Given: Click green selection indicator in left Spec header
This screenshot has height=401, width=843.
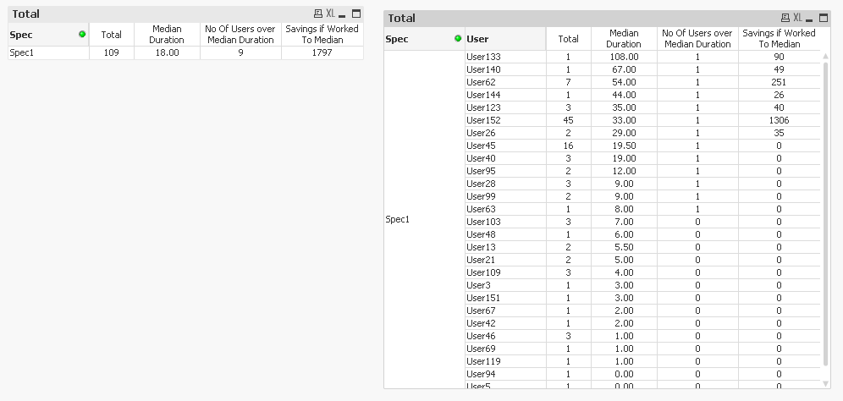Looking at the screenshot, I should pyautogui.click(x=82, y=35).
